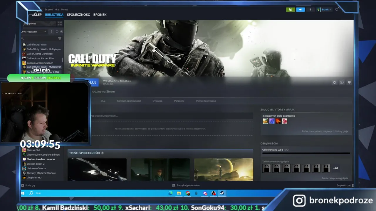This screenshot has width=376, height=211.
Task: Open advanced filters icon beside search
Action: click(x=60, y=38)
